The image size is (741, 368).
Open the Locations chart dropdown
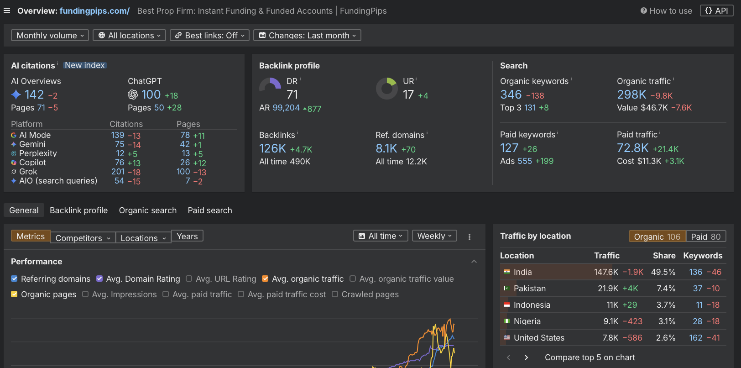coord(143,238)
